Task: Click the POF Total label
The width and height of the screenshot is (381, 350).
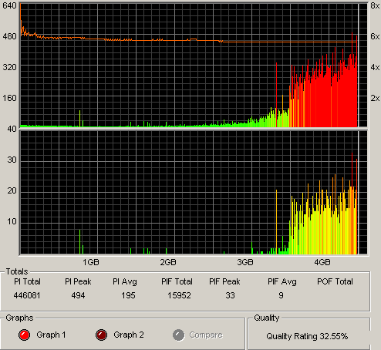Action: [335, 281]
